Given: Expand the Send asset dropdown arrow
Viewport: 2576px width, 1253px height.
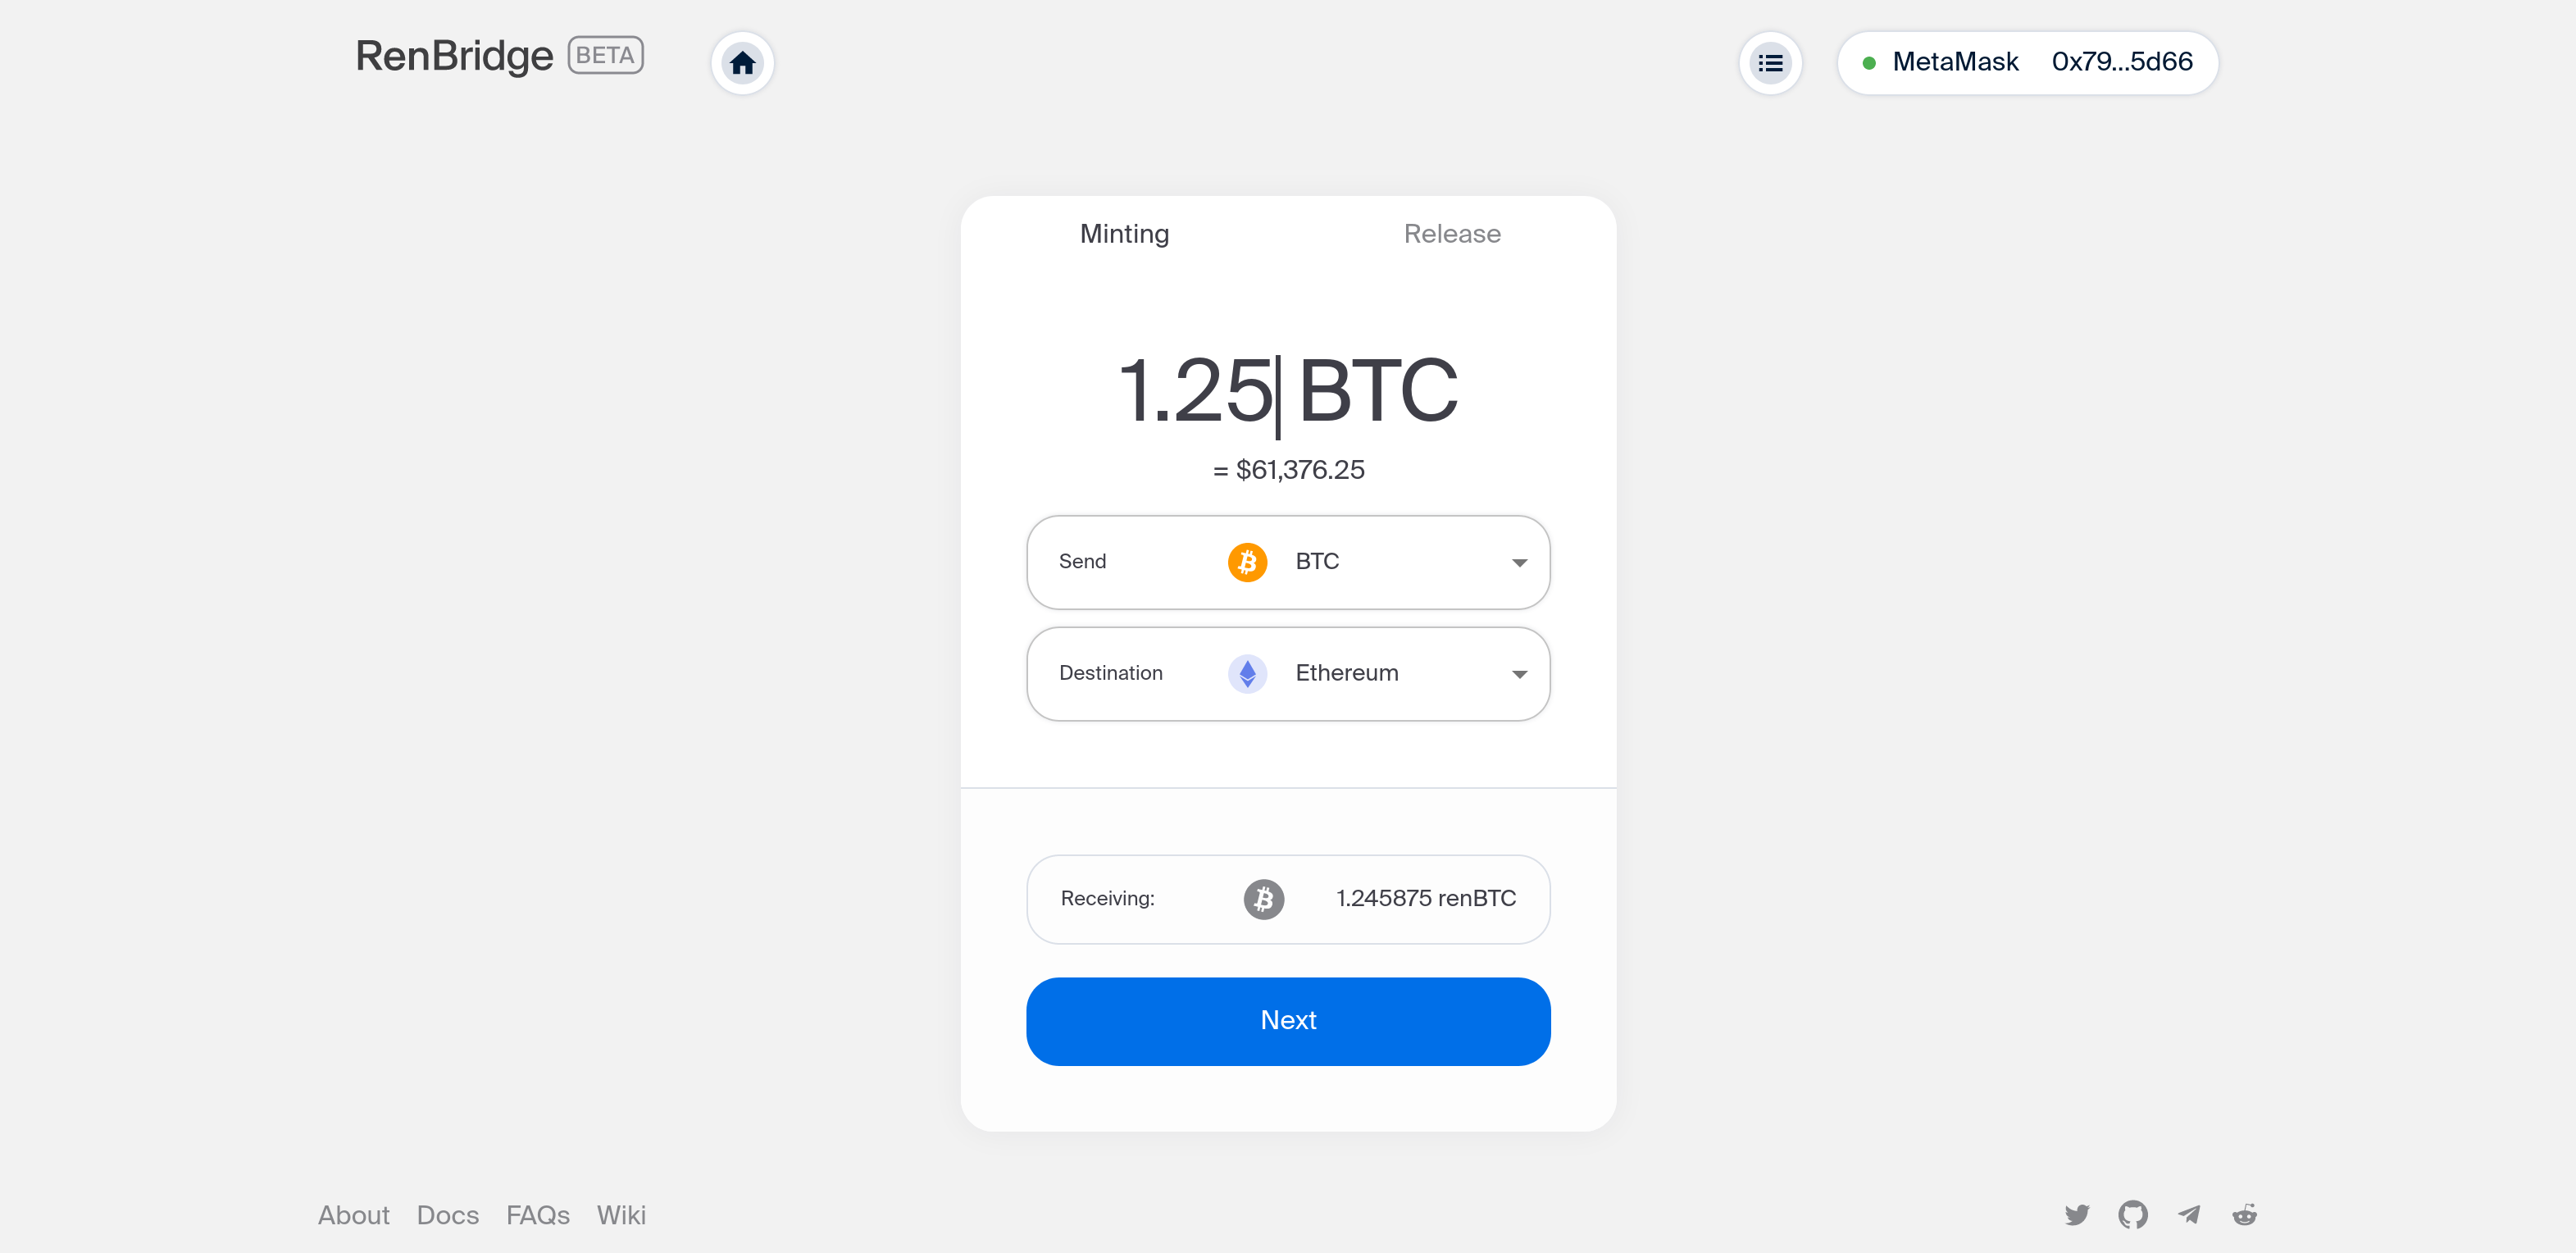Looking at the screenshot, I should tap(1519, 563).
